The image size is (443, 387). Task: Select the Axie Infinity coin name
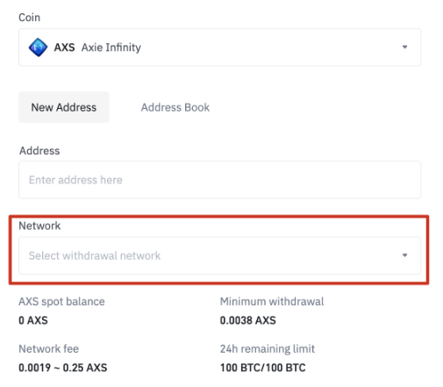pyautogui.click(x=111, y=47)
